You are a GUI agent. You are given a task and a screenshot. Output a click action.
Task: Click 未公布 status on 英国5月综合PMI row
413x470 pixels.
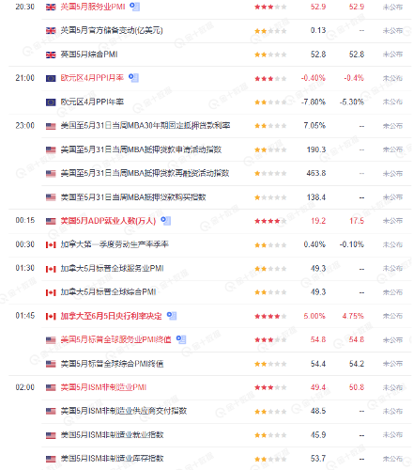pos(392,55)
